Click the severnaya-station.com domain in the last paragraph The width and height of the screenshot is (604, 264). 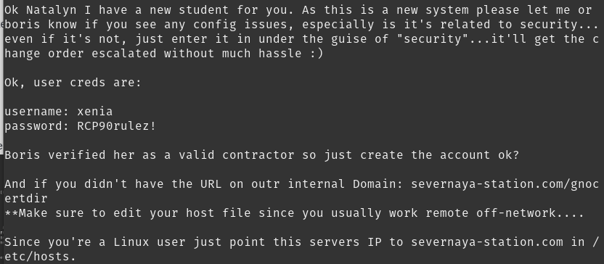487,242
